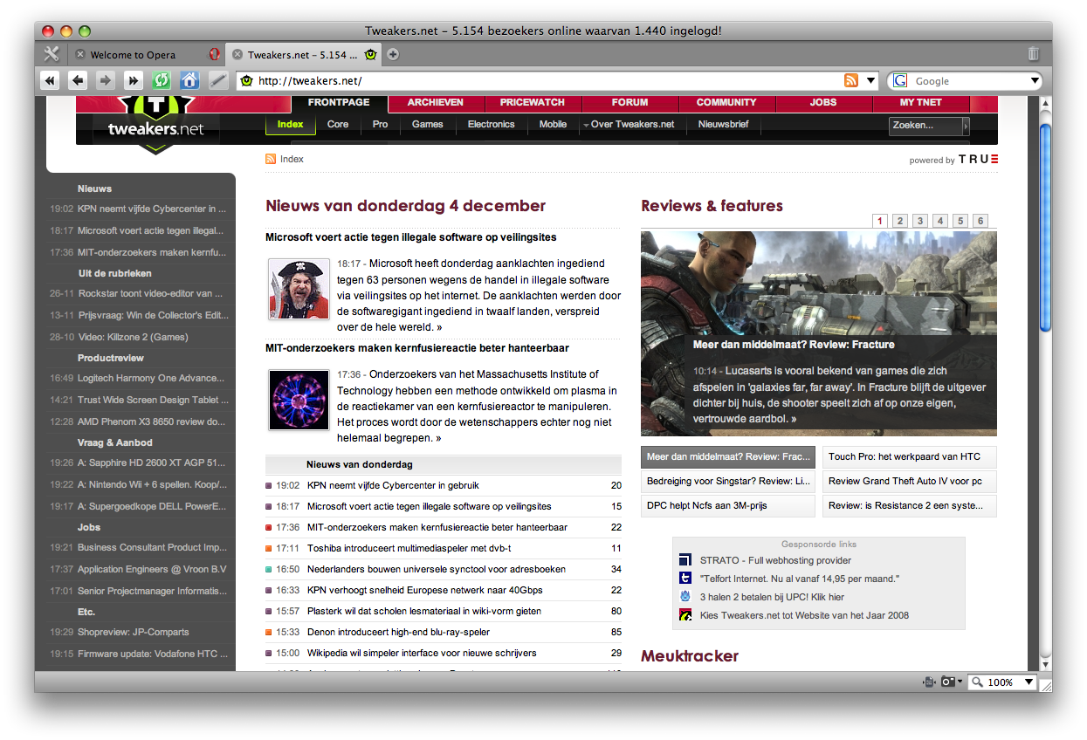The width and height of the screenshot is (1087, 740).
Task: Open headline Microsoft voert actie tegen illegale software
Action: (x=411, y=237)
